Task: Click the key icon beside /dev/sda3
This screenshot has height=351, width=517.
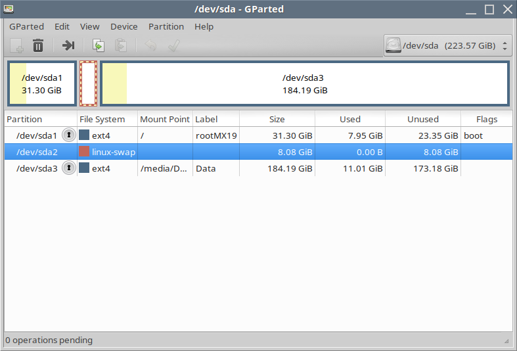Action: (x=68, y=168)
